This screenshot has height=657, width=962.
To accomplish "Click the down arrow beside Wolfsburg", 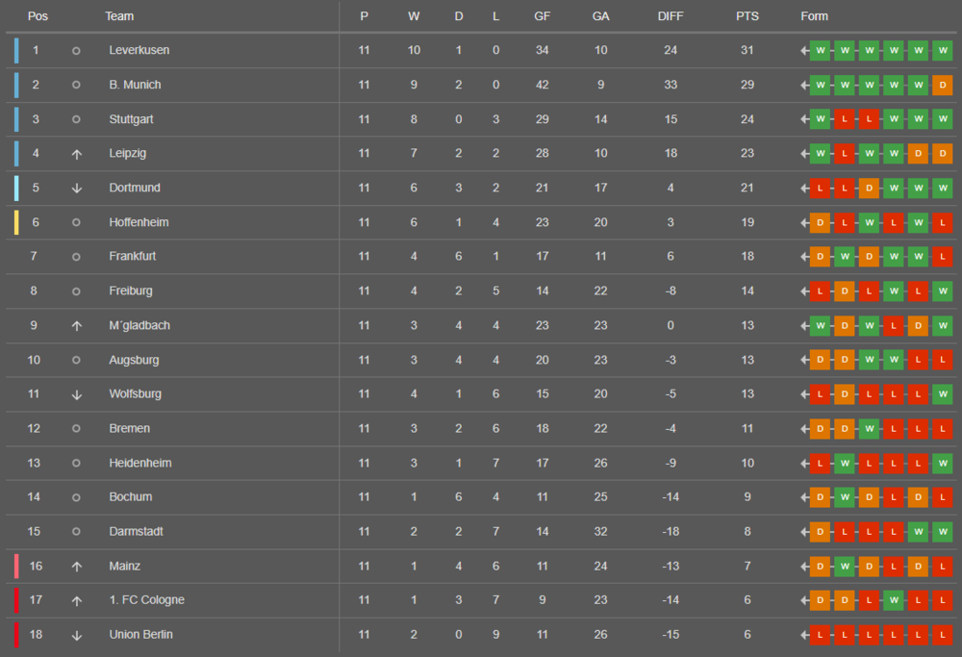I will (x=76, y=394).
